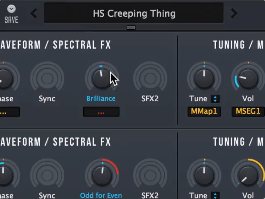Click the top oscillator Tune knob
This screenshot has width=265, height=199.
click(204, 78)
